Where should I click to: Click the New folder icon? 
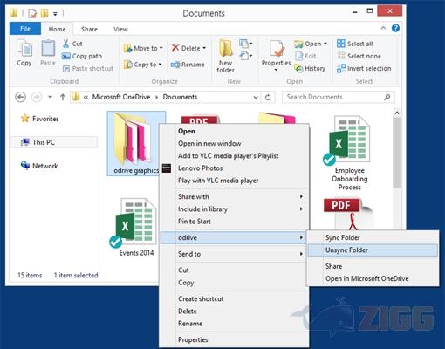coord(226,48)
